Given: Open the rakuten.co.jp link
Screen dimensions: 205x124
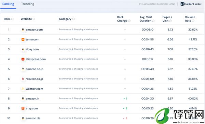Looking at the screenshot, I should (35, 79).
